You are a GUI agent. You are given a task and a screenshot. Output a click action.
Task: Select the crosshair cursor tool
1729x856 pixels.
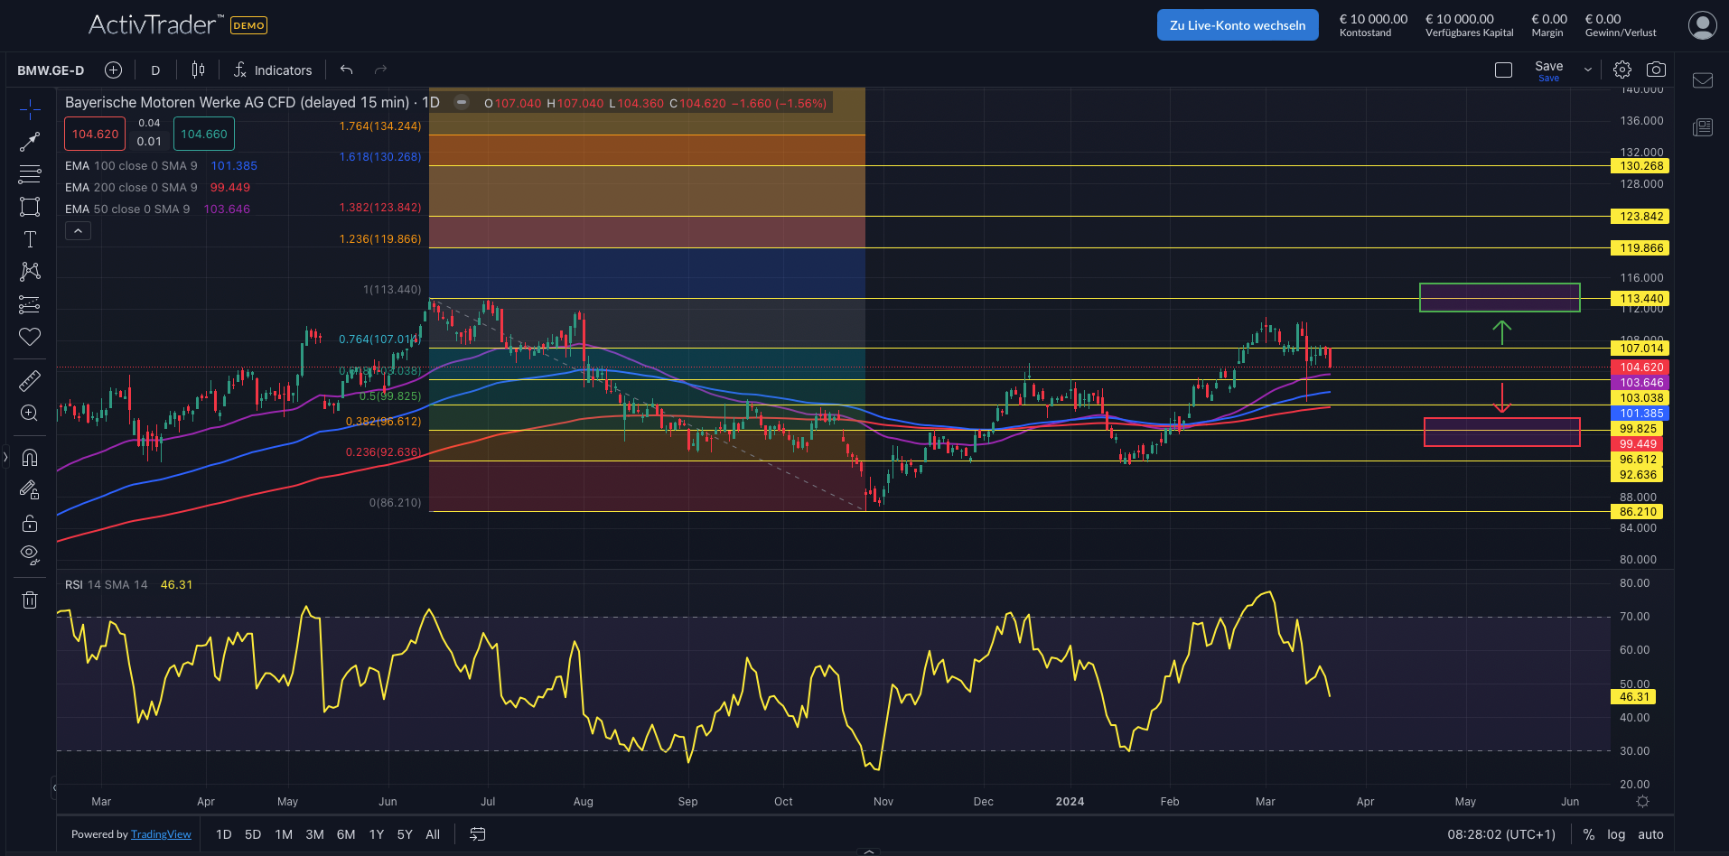tap(30, 110)
